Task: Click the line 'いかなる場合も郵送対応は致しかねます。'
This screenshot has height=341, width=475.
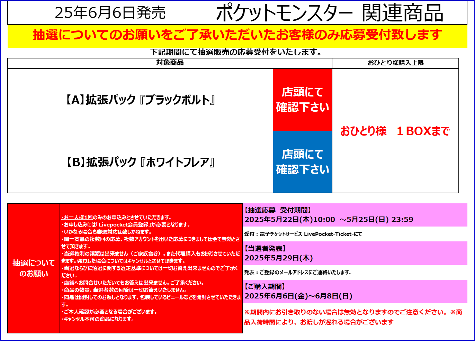Action: click(107, 232)
